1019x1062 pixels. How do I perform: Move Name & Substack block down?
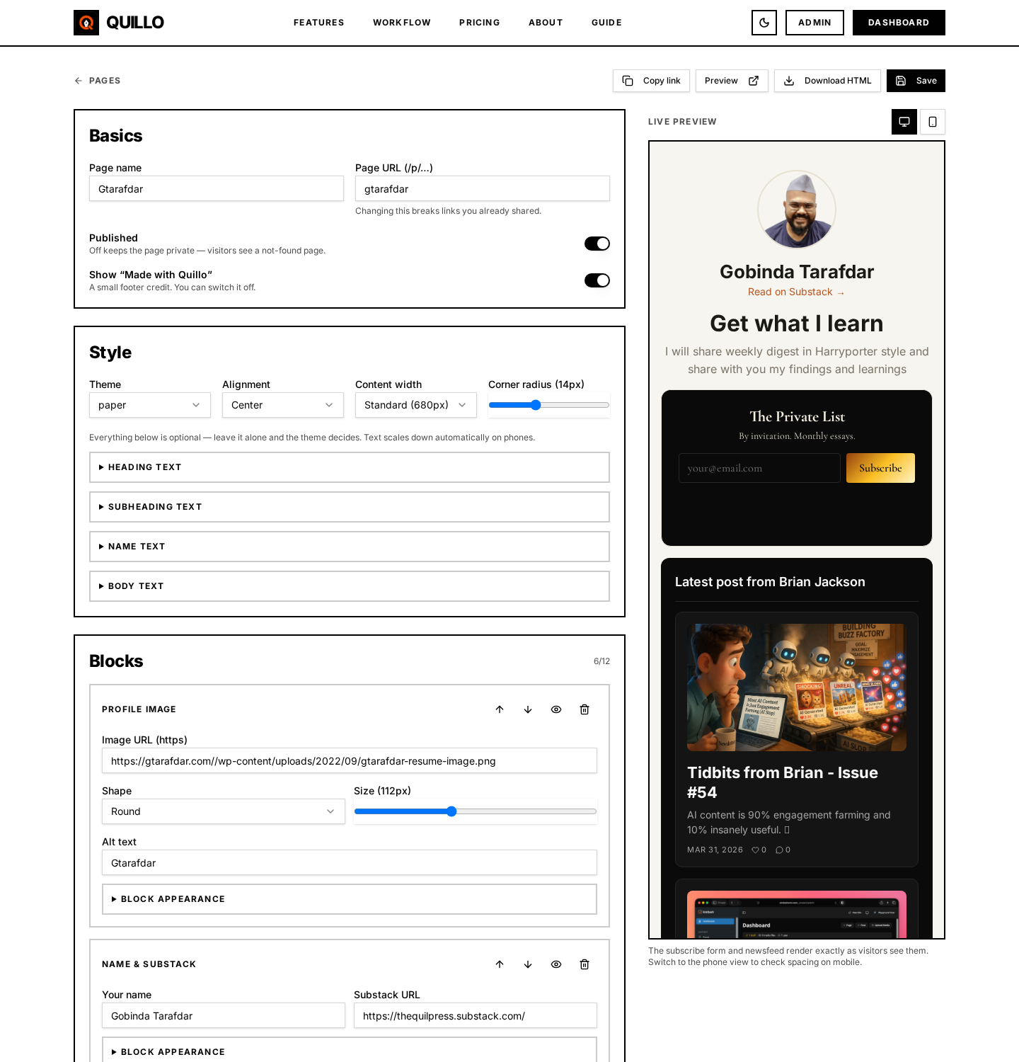click(x=528, y=964)
